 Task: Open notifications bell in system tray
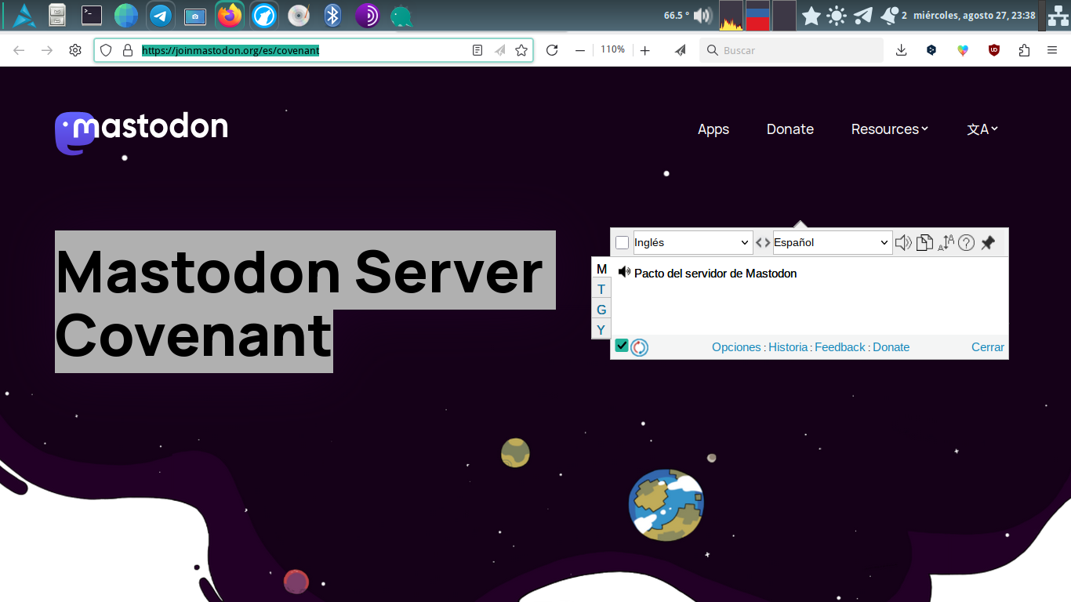889,15
